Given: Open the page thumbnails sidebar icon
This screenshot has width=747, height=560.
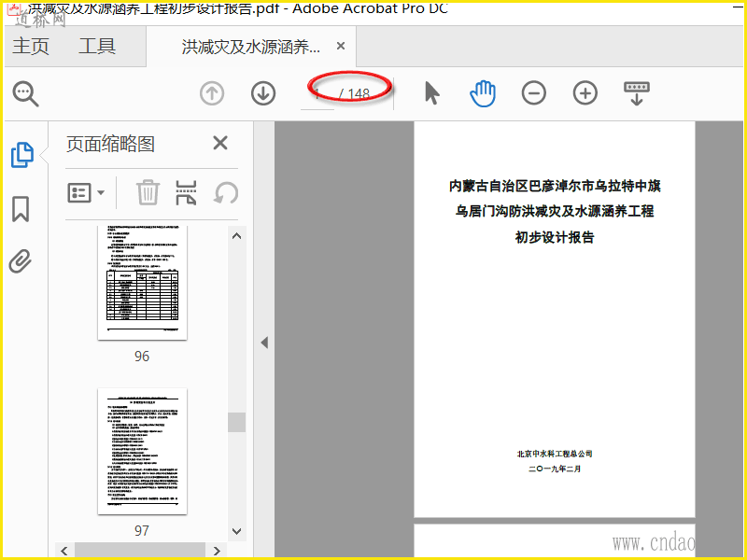Looking at the screenshot, I should pyautogui.click(x=21, y=155).
